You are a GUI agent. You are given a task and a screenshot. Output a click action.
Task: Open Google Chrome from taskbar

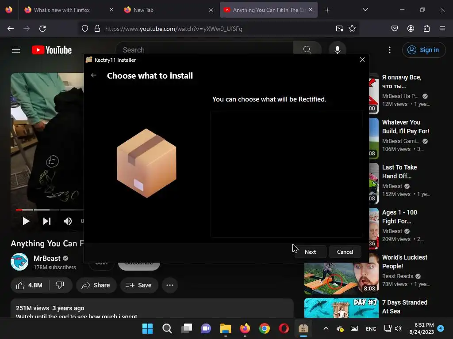(265, 328)
